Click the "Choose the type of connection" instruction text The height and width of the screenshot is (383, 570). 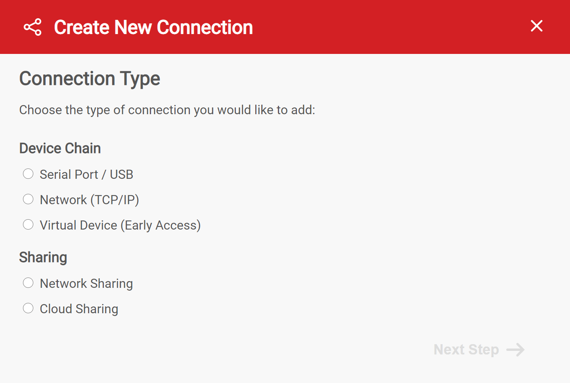tap(167, 110)
